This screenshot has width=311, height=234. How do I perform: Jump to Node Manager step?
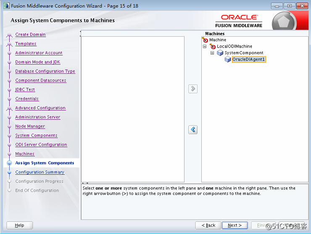click(x=30, y=126)
